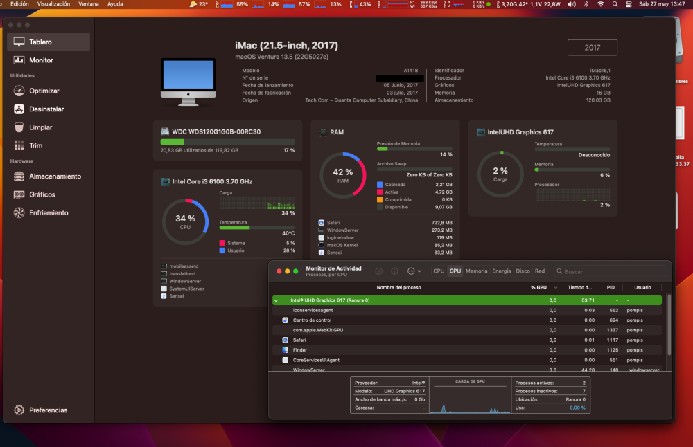Click the stop process icon in Monitor de Actividad
This screenshot has height=447, width=693.
379,271
